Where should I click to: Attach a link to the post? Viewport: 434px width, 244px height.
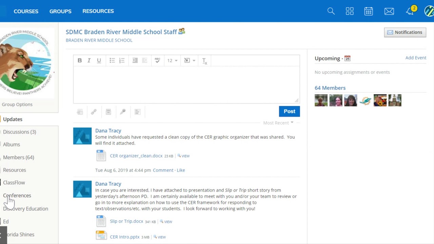[94, 112]
